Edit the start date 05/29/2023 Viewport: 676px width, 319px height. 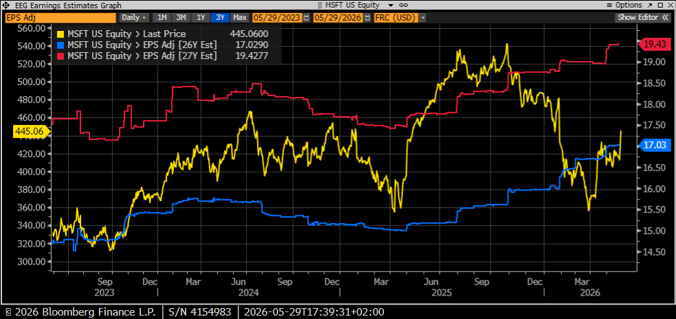(x=278, y=18)
